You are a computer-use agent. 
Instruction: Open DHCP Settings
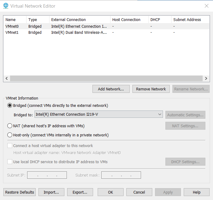click(185, 162)
